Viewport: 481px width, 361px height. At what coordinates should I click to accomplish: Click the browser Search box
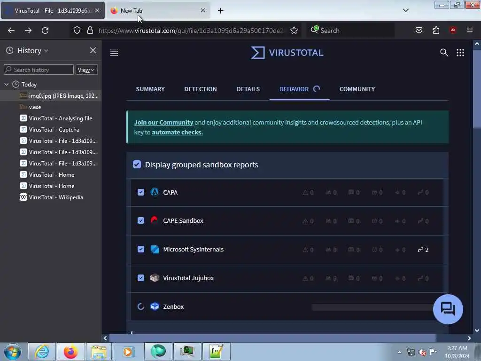(350, 31)
